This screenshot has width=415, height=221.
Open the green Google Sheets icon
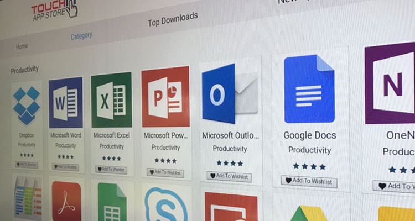[112, 202]
